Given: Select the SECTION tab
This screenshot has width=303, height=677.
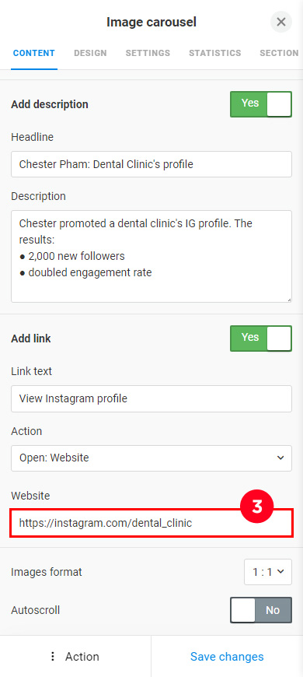Looking at the screenshot, I should tap(279, 53).
